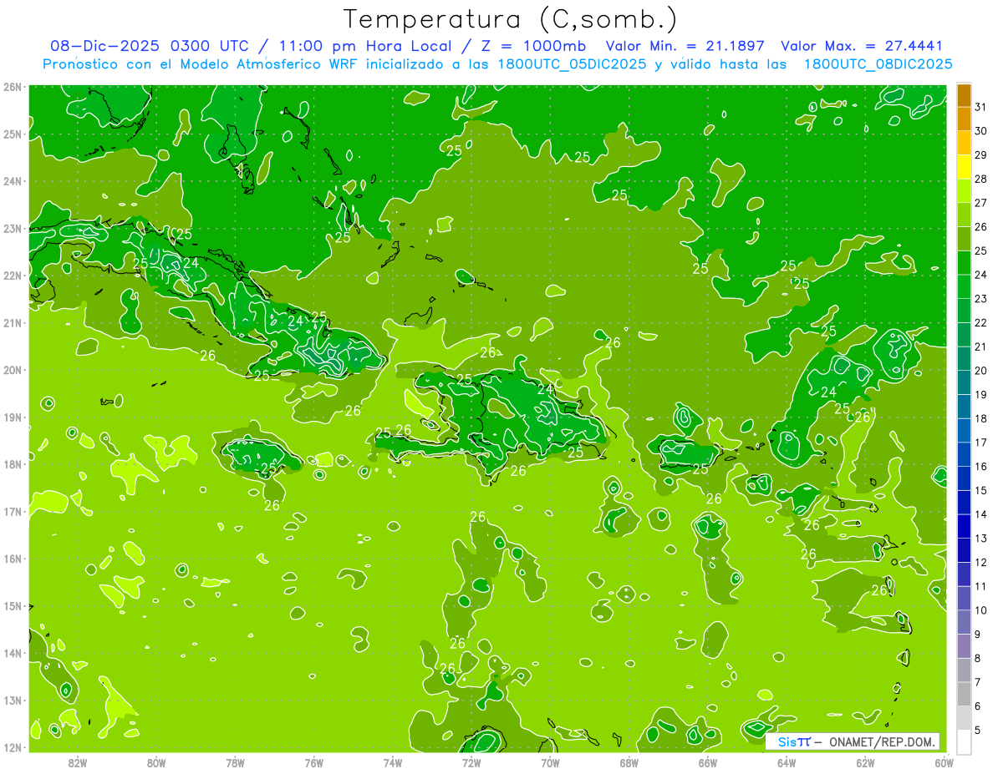Click latitude axis label "17N"
Image resolution: width=1003 pixels, height=774 pixels.
tap(13, 511)
